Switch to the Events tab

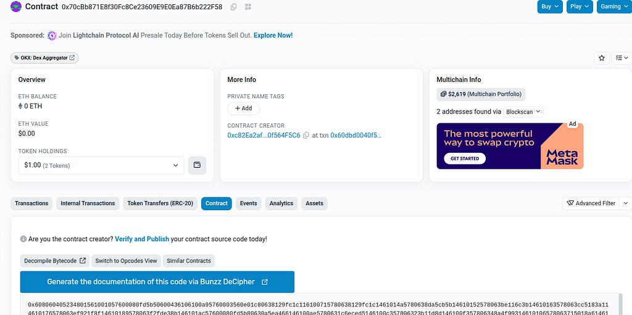(x=248, y=203)
